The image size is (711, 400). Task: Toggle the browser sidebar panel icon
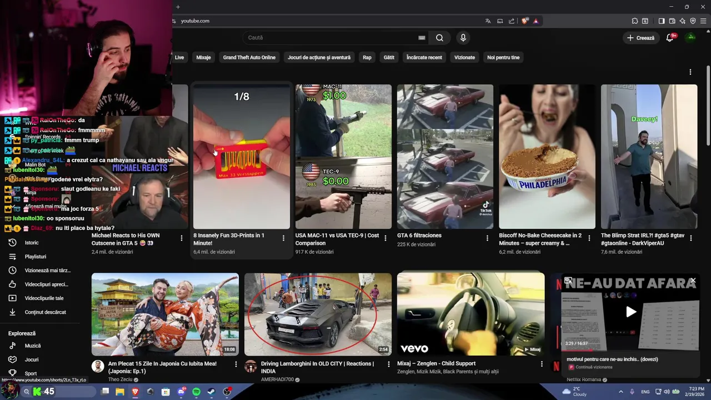click(662, 21)
